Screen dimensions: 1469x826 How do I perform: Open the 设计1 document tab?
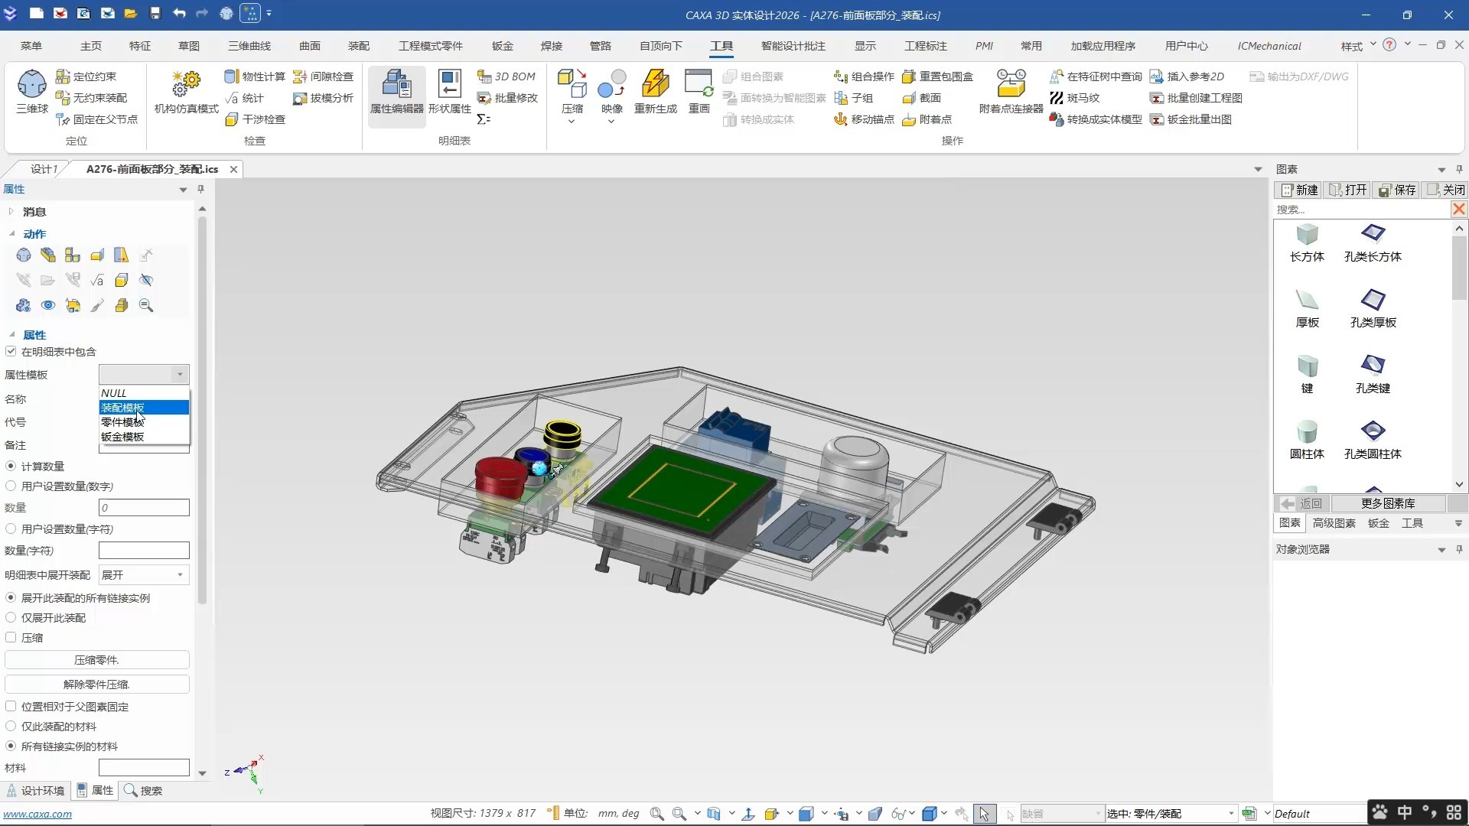[44, 169]
